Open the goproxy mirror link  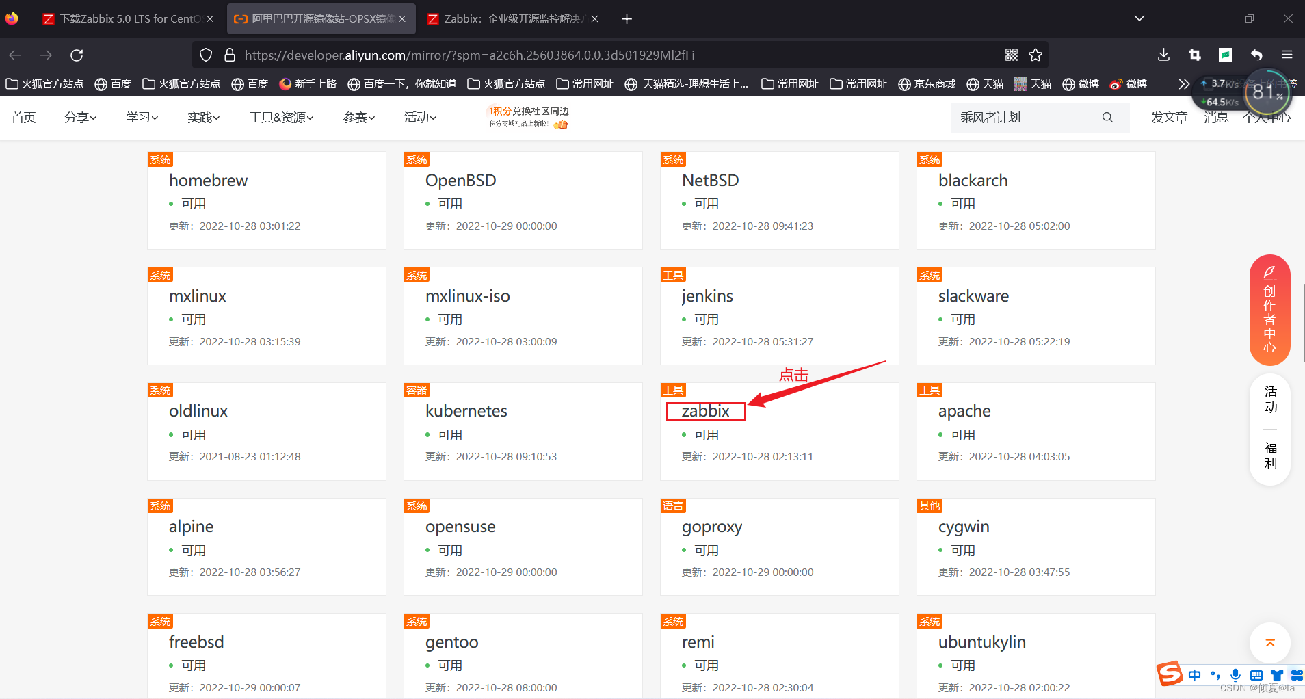pyautogui.click(x=712, y=527)
